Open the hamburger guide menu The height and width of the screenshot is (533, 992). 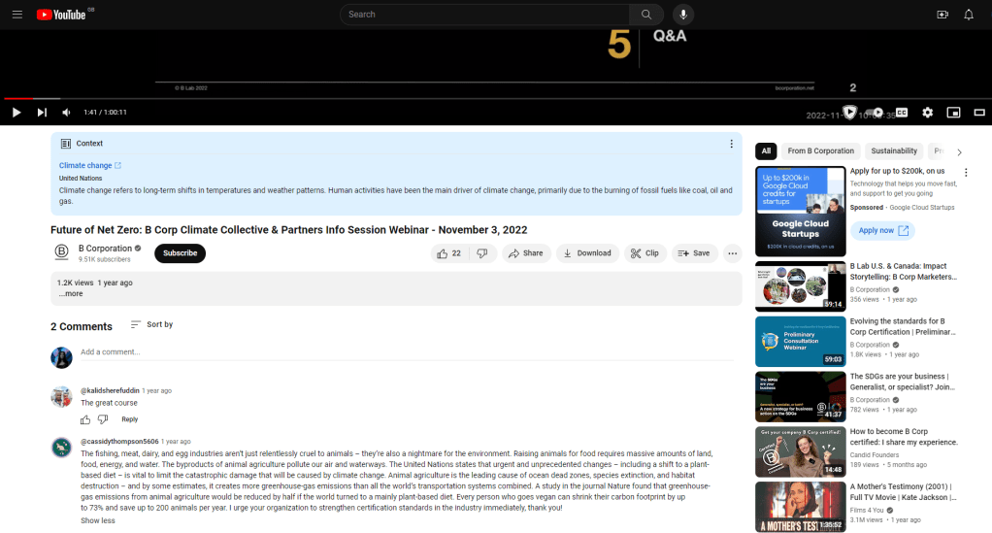pyautogui.click(x=17, y=15)
